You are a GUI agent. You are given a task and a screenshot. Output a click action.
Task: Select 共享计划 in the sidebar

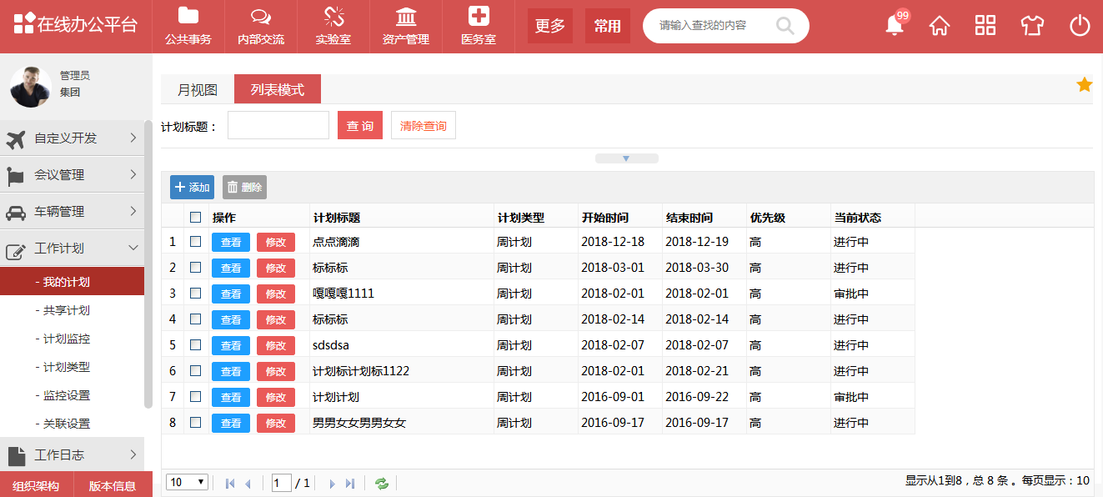tap(66, 311)
